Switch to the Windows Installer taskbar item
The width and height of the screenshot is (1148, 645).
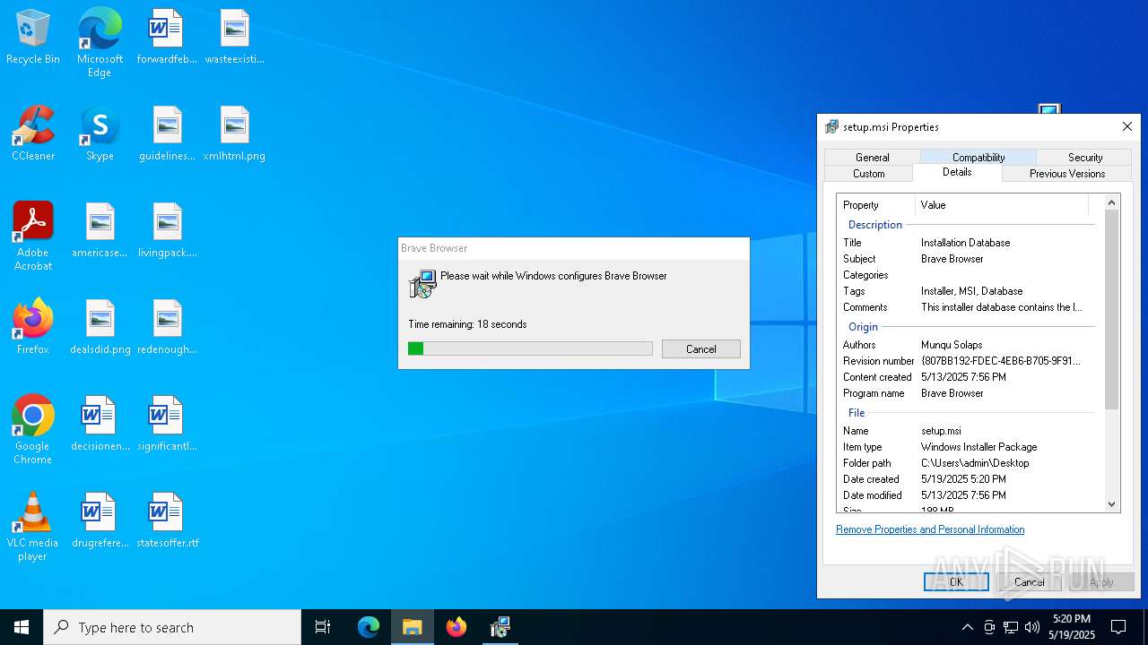pyautogui.click(x=500, y=627)
